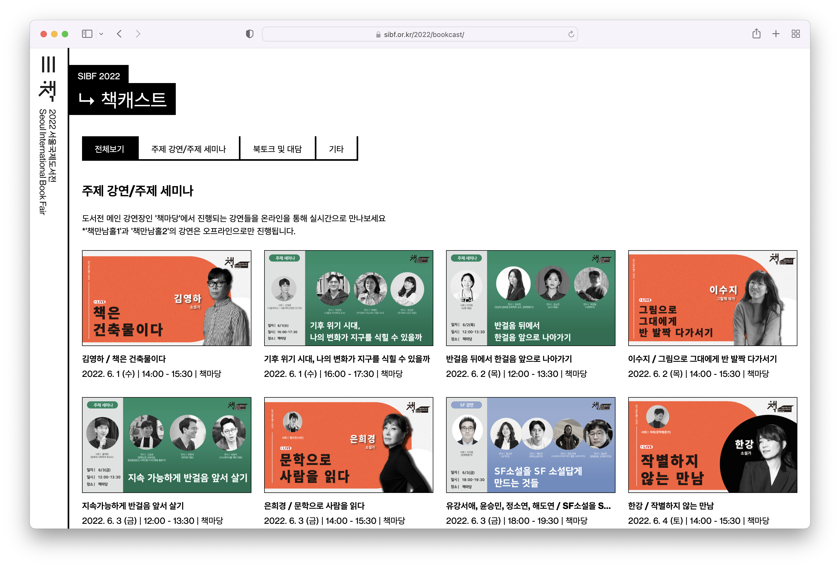The image size is (840, 568).
Task: Open 김영하 / 책은 건축물이다 title link
Action: pyautogui.click(x=124, y=359)
